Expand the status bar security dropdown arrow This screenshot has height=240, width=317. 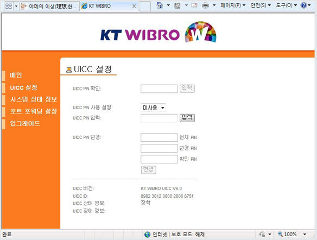point(269,235)
